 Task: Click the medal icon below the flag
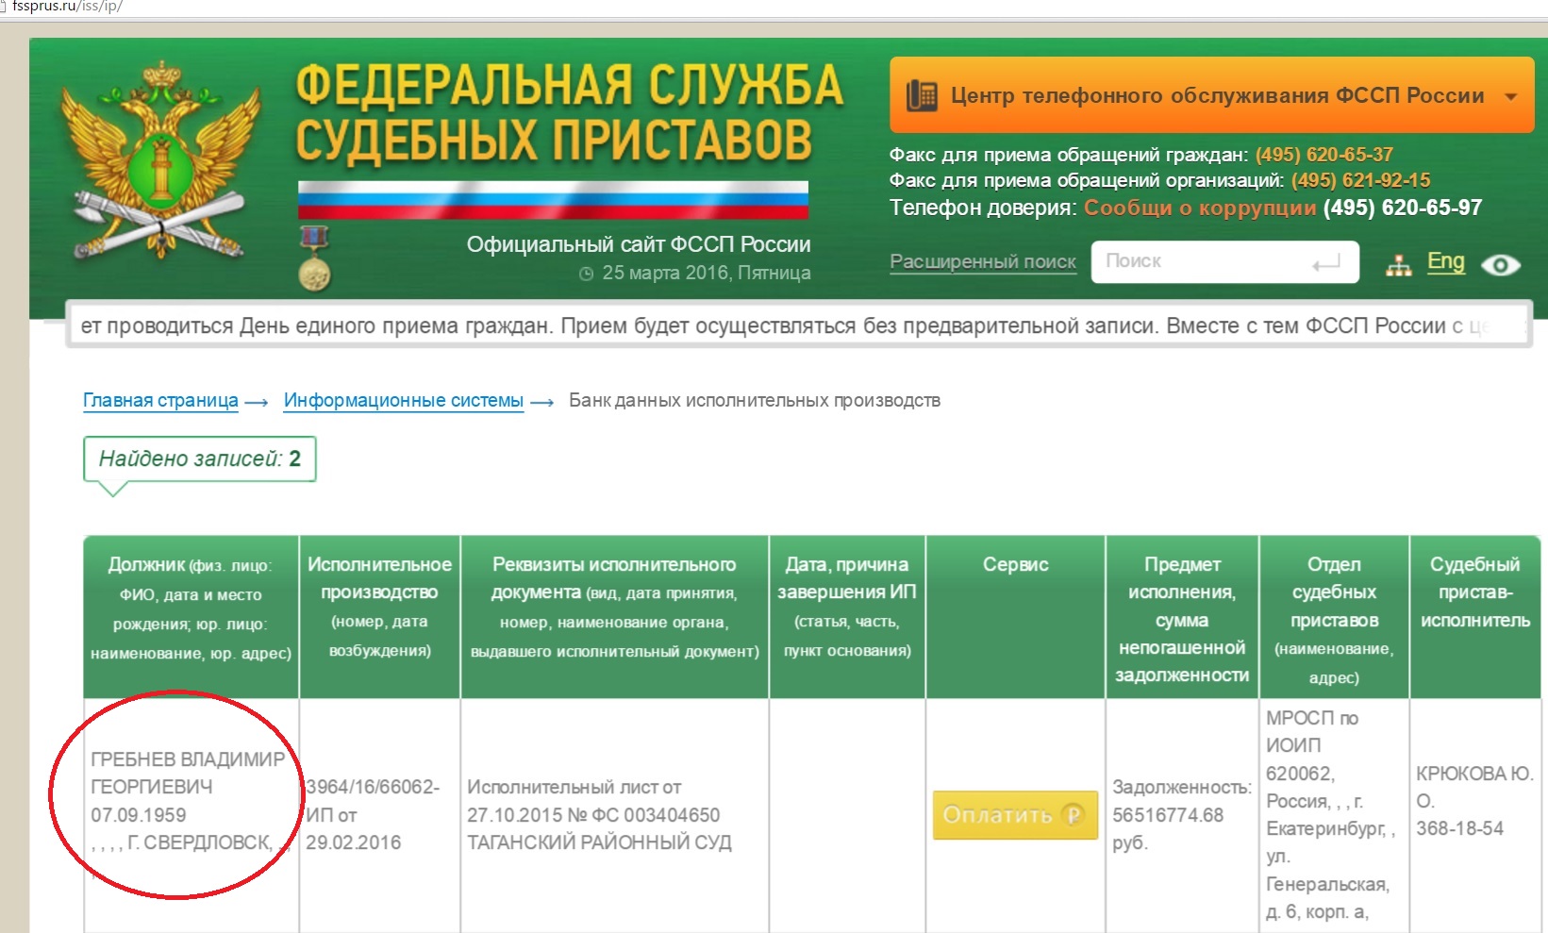pyautogui.click(x=314, y=258)
